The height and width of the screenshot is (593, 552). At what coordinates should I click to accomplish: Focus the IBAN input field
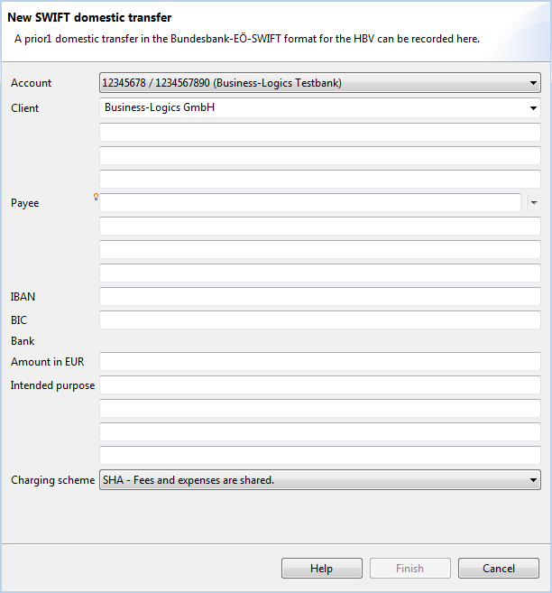[x=320, y=296]
